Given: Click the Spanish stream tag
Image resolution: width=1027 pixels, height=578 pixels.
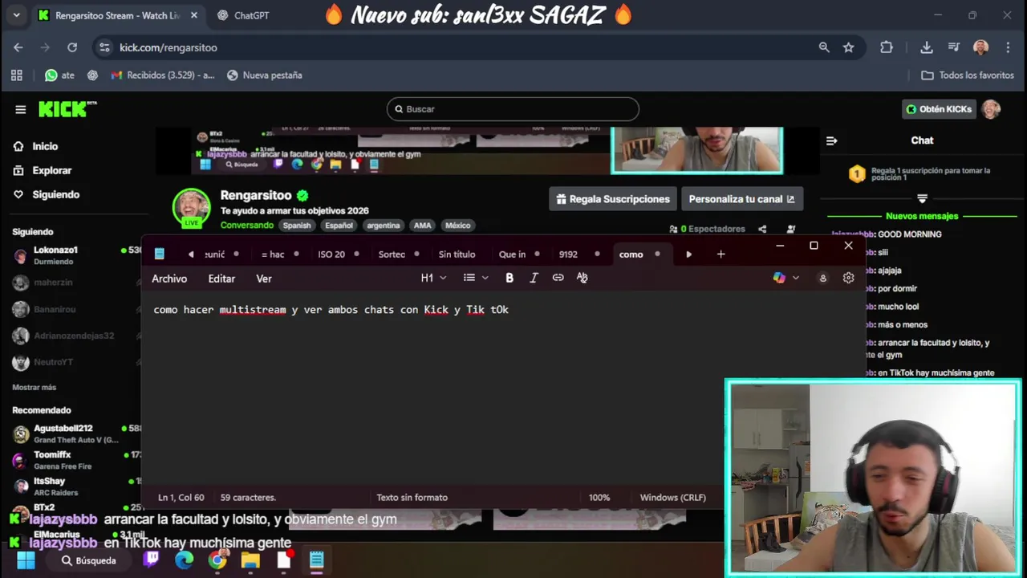Looking at the screenshot, I should 296,226.
